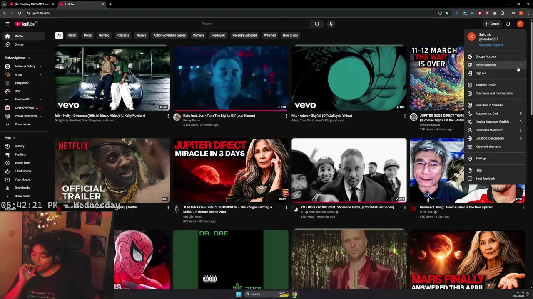Open options for Adele Skyfall mix

(405, 116)
